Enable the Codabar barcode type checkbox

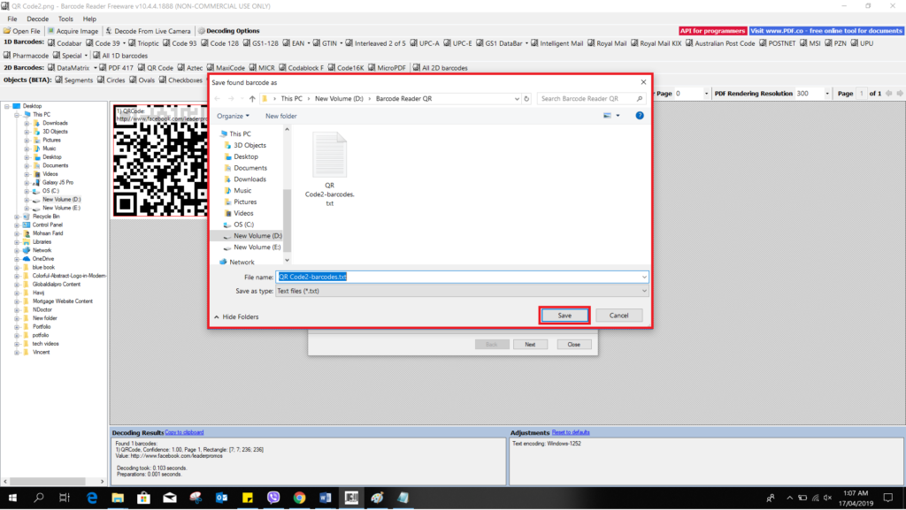pos(52,42)
